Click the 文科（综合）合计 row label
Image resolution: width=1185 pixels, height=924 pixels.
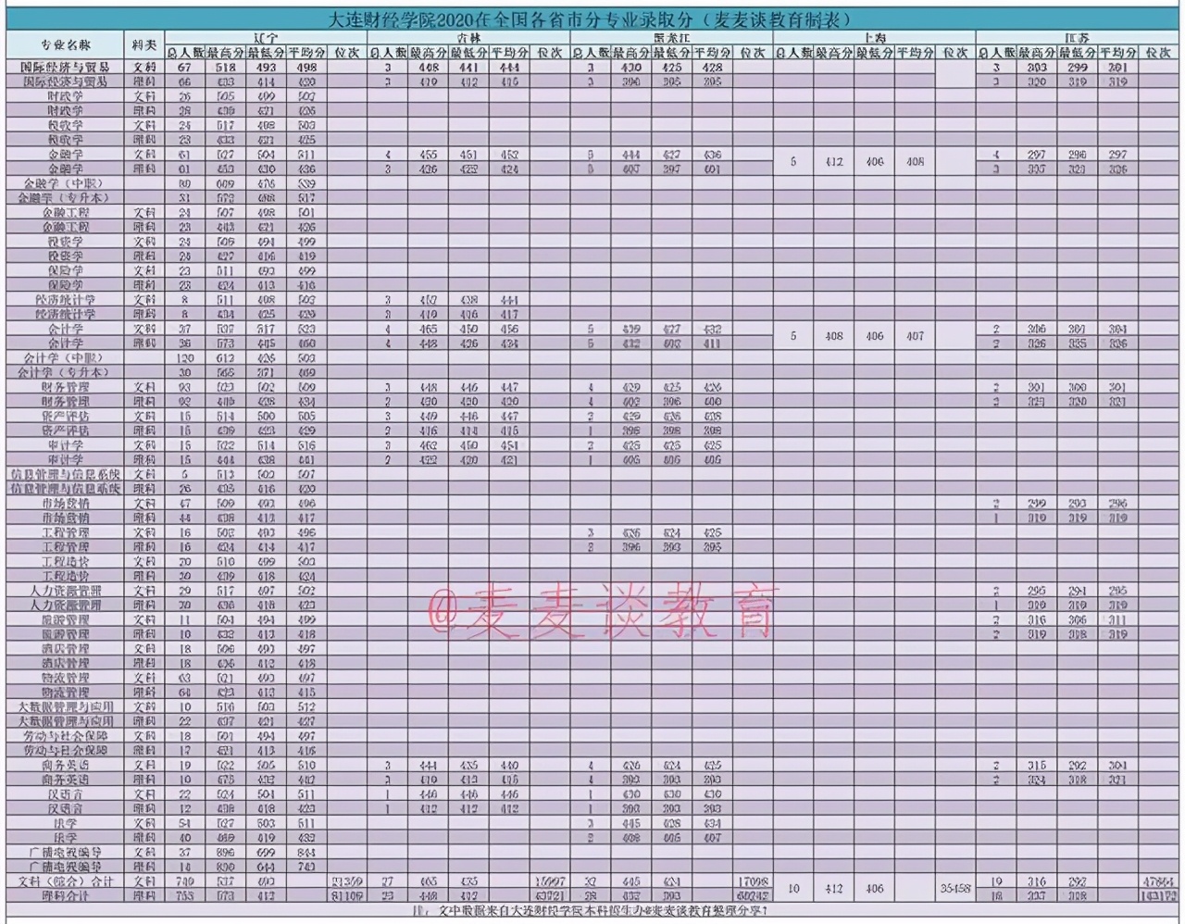click(x=66, y=881)
